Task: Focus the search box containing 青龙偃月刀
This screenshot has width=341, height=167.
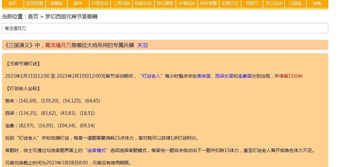Action: 165,28
